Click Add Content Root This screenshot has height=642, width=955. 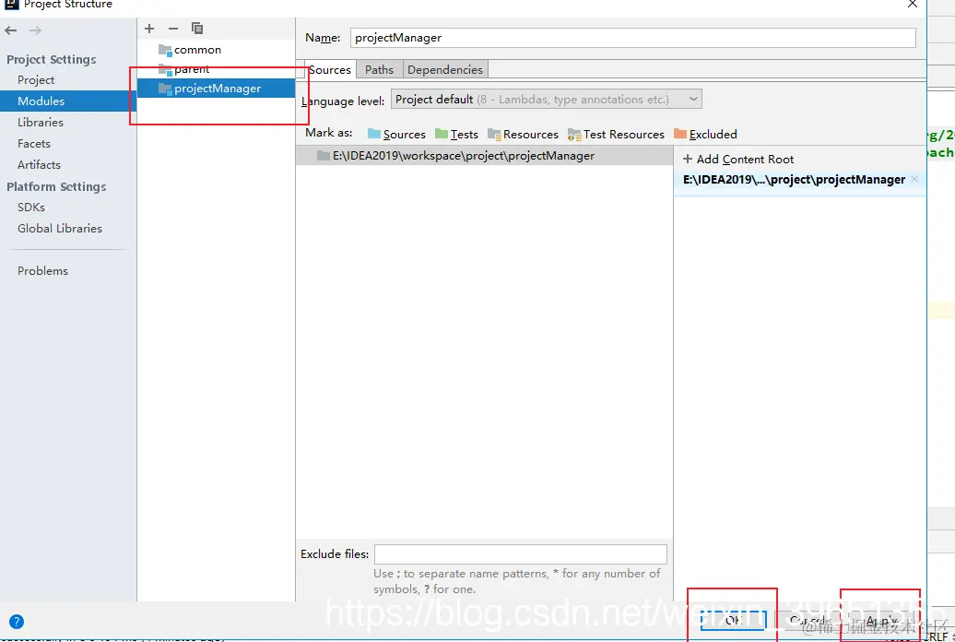pyautogui.click(x=738, y=160)
